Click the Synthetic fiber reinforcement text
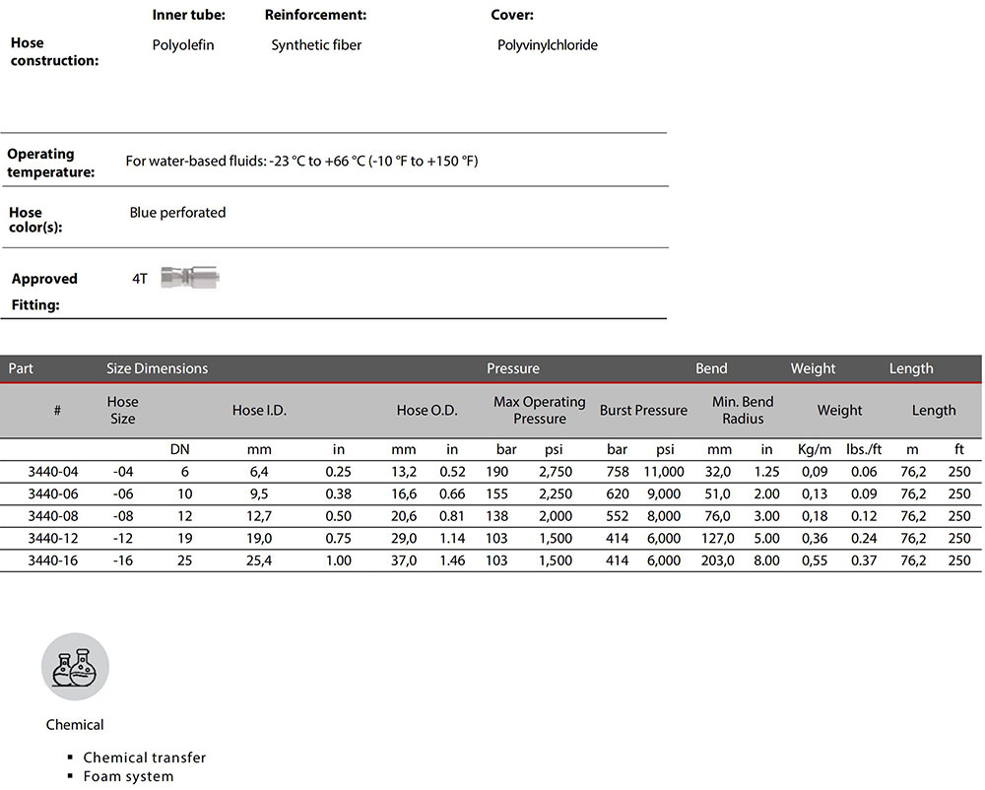The width and height of the screenshot is (985, 790). tap(316, 45)
